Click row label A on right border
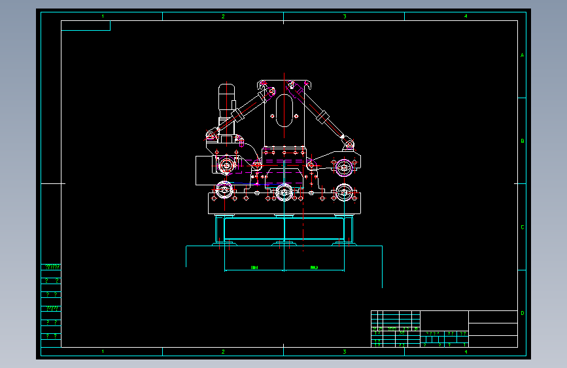The image size is (567, 368). (522, 56)
